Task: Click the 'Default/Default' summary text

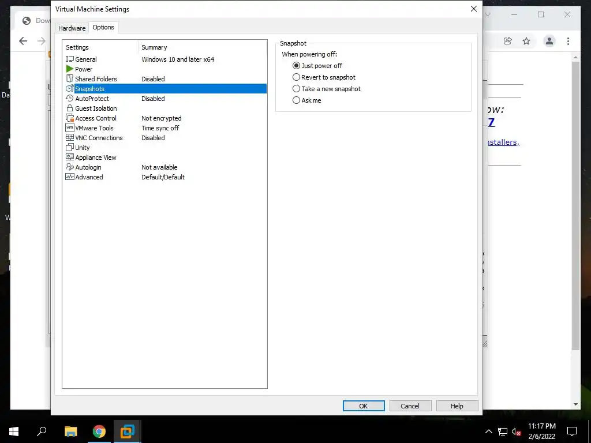Action: (x=163, y=177)
